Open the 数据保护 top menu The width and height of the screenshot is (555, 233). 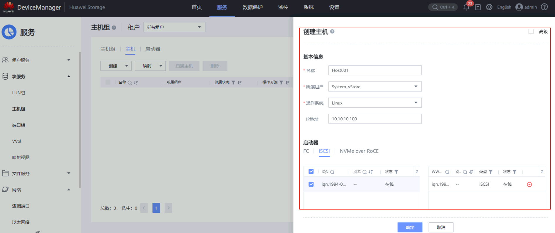252,7
